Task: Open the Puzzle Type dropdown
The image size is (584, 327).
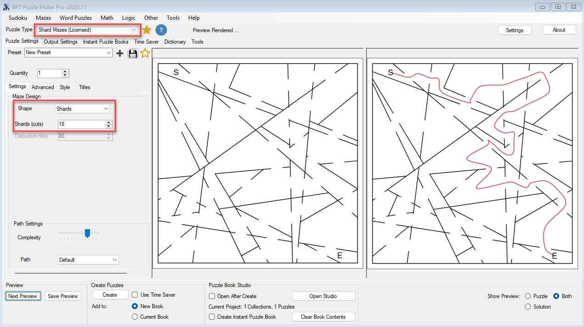Action: pos(87,30)
